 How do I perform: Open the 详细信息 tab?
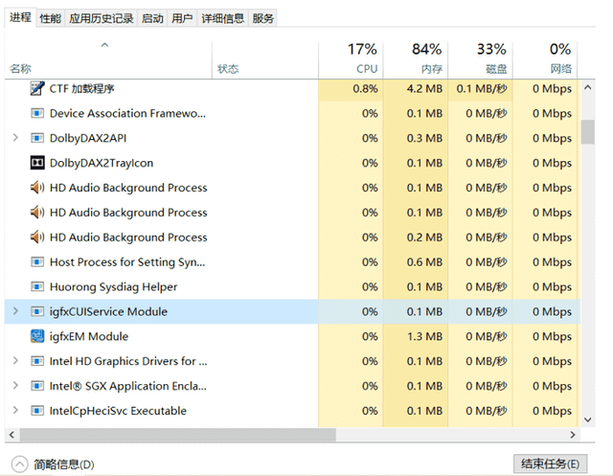[x=222, y=18]
